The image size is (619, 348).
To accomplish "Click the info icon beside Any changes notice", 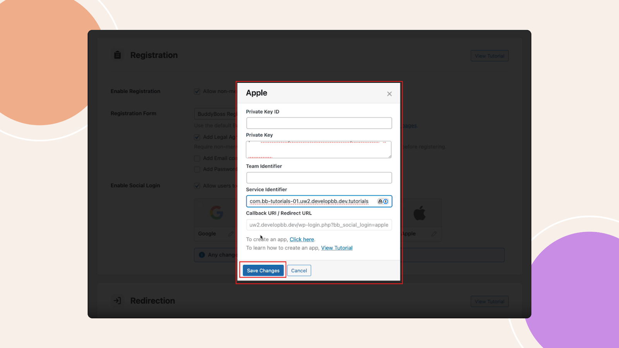I will [x=202, y=255].
